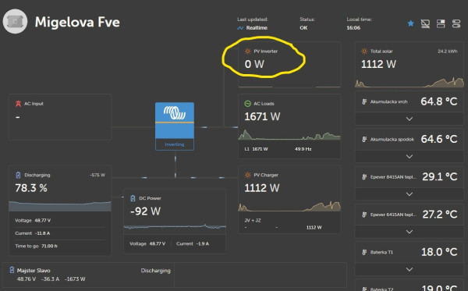The width and height of the screenshot is (468, 291).
Task: Click the 18.0 °C temperature value
Action: pyautogui.click(x=439, y=252)
